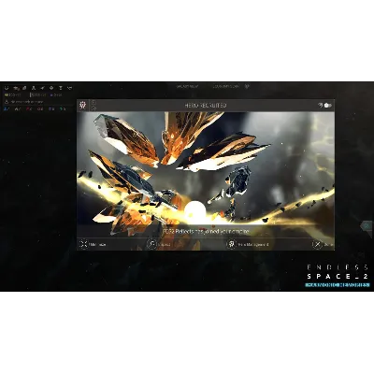Toggle the switch in Hero Recruited header

(x=328, y=106)
